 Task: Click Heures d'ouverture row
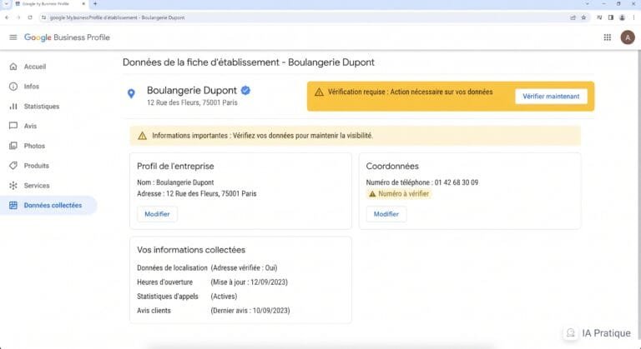(x=212, y=282)
